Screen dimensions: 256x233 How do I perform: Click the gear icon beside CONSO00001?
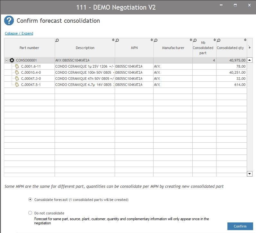(12, 60)
